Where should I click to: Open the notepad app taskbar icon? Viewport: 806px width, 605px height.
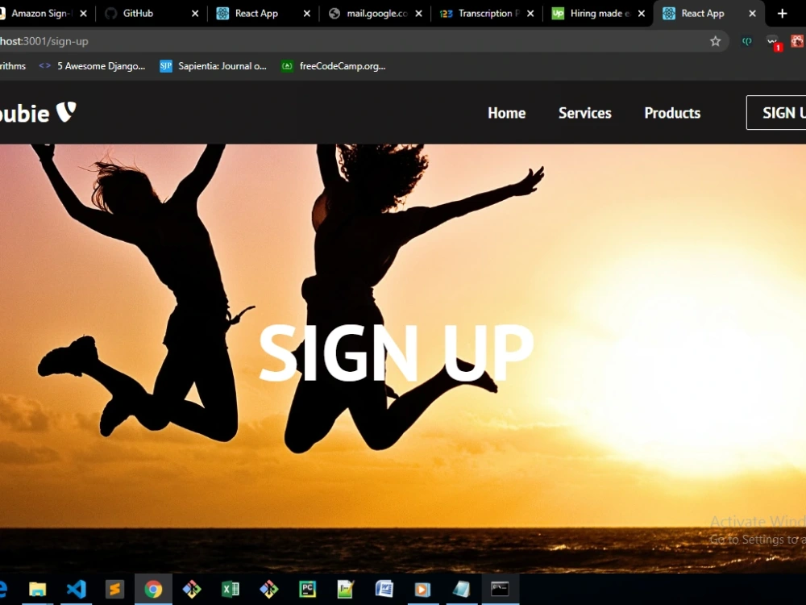(461, 589)
